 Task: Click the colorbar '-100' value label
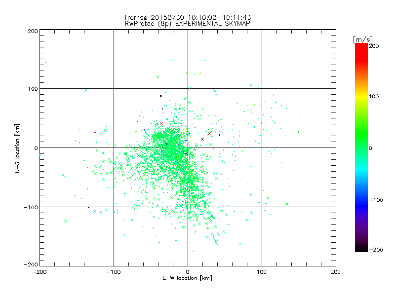click(x=376, y=200)
